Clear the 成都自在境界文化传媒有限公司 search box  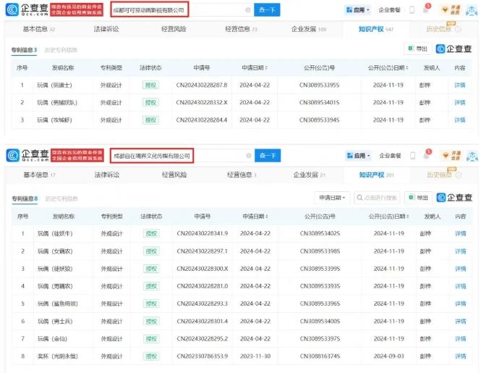(249, 156)
